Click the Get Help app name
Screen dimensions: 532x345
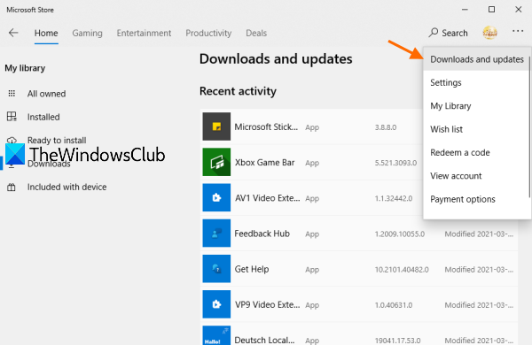252,269
